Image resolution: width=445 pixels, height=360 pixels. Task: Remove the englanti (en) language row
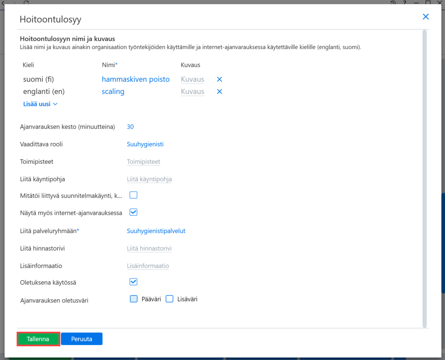coord(219,91)
